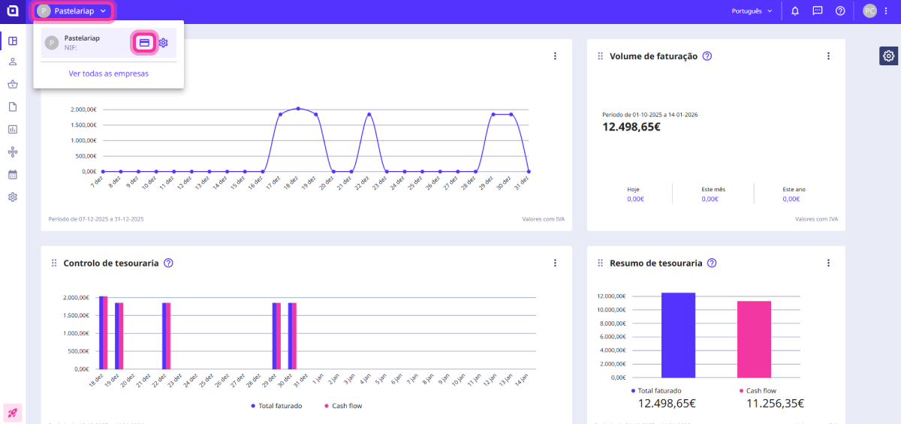Open the shopping basket sidebar icon

pyautogui.click(x=13, y=85)
